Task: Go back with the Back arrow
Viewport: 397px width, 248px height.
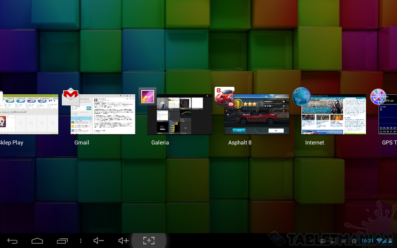Action: [x=12, y=241]
